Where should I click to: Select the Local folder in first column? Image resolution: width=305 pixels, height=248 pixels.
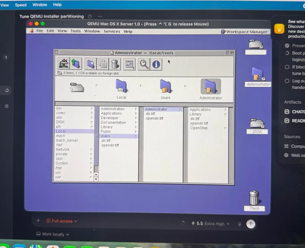tap(74, 131)
